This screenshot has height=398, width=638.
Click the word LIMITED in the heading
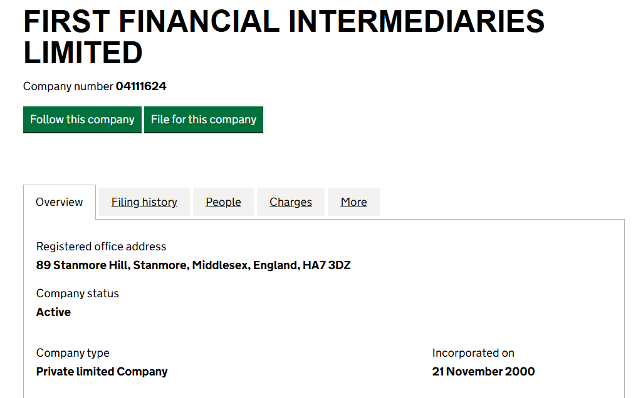click(83, 53)
